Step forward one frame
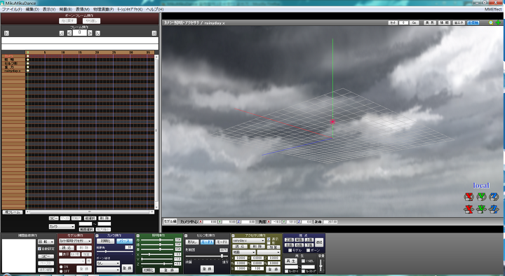Image resolution: width=505 pixels, height=276 pixels. [90, 33]
